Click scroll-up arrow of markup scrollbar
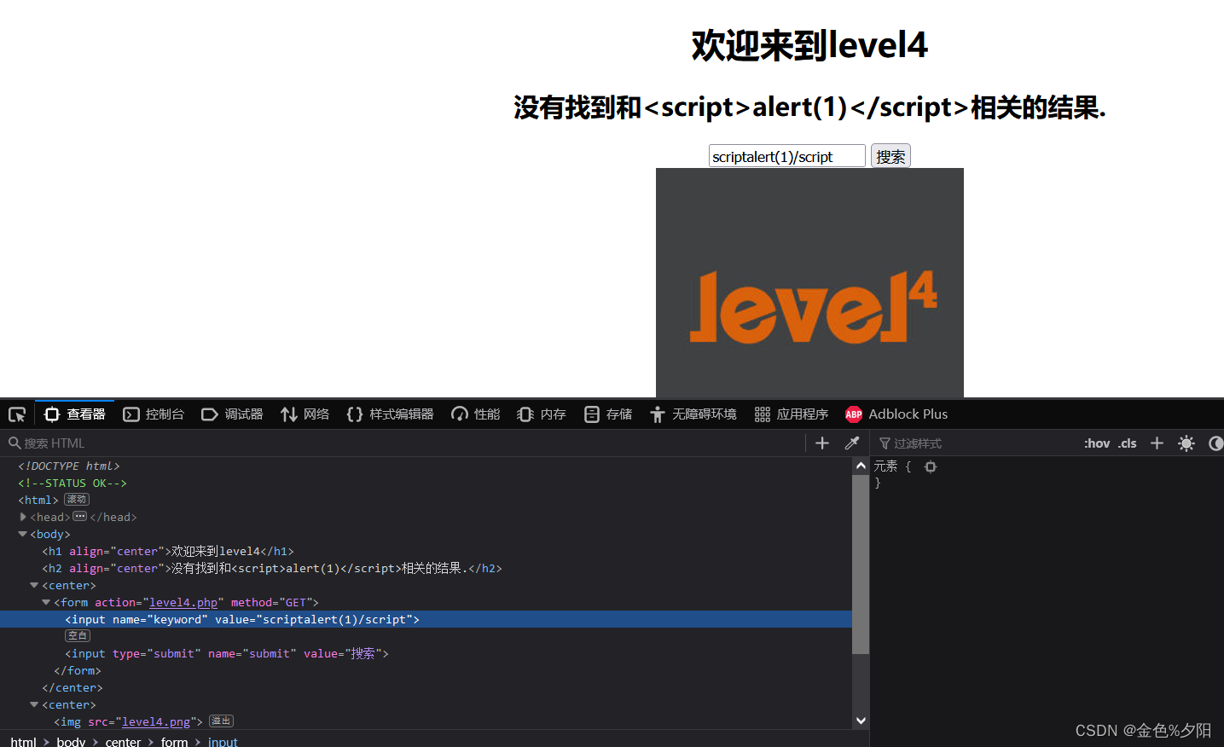The width and height of the screenshot is (1224, 747). coord(861,466)
